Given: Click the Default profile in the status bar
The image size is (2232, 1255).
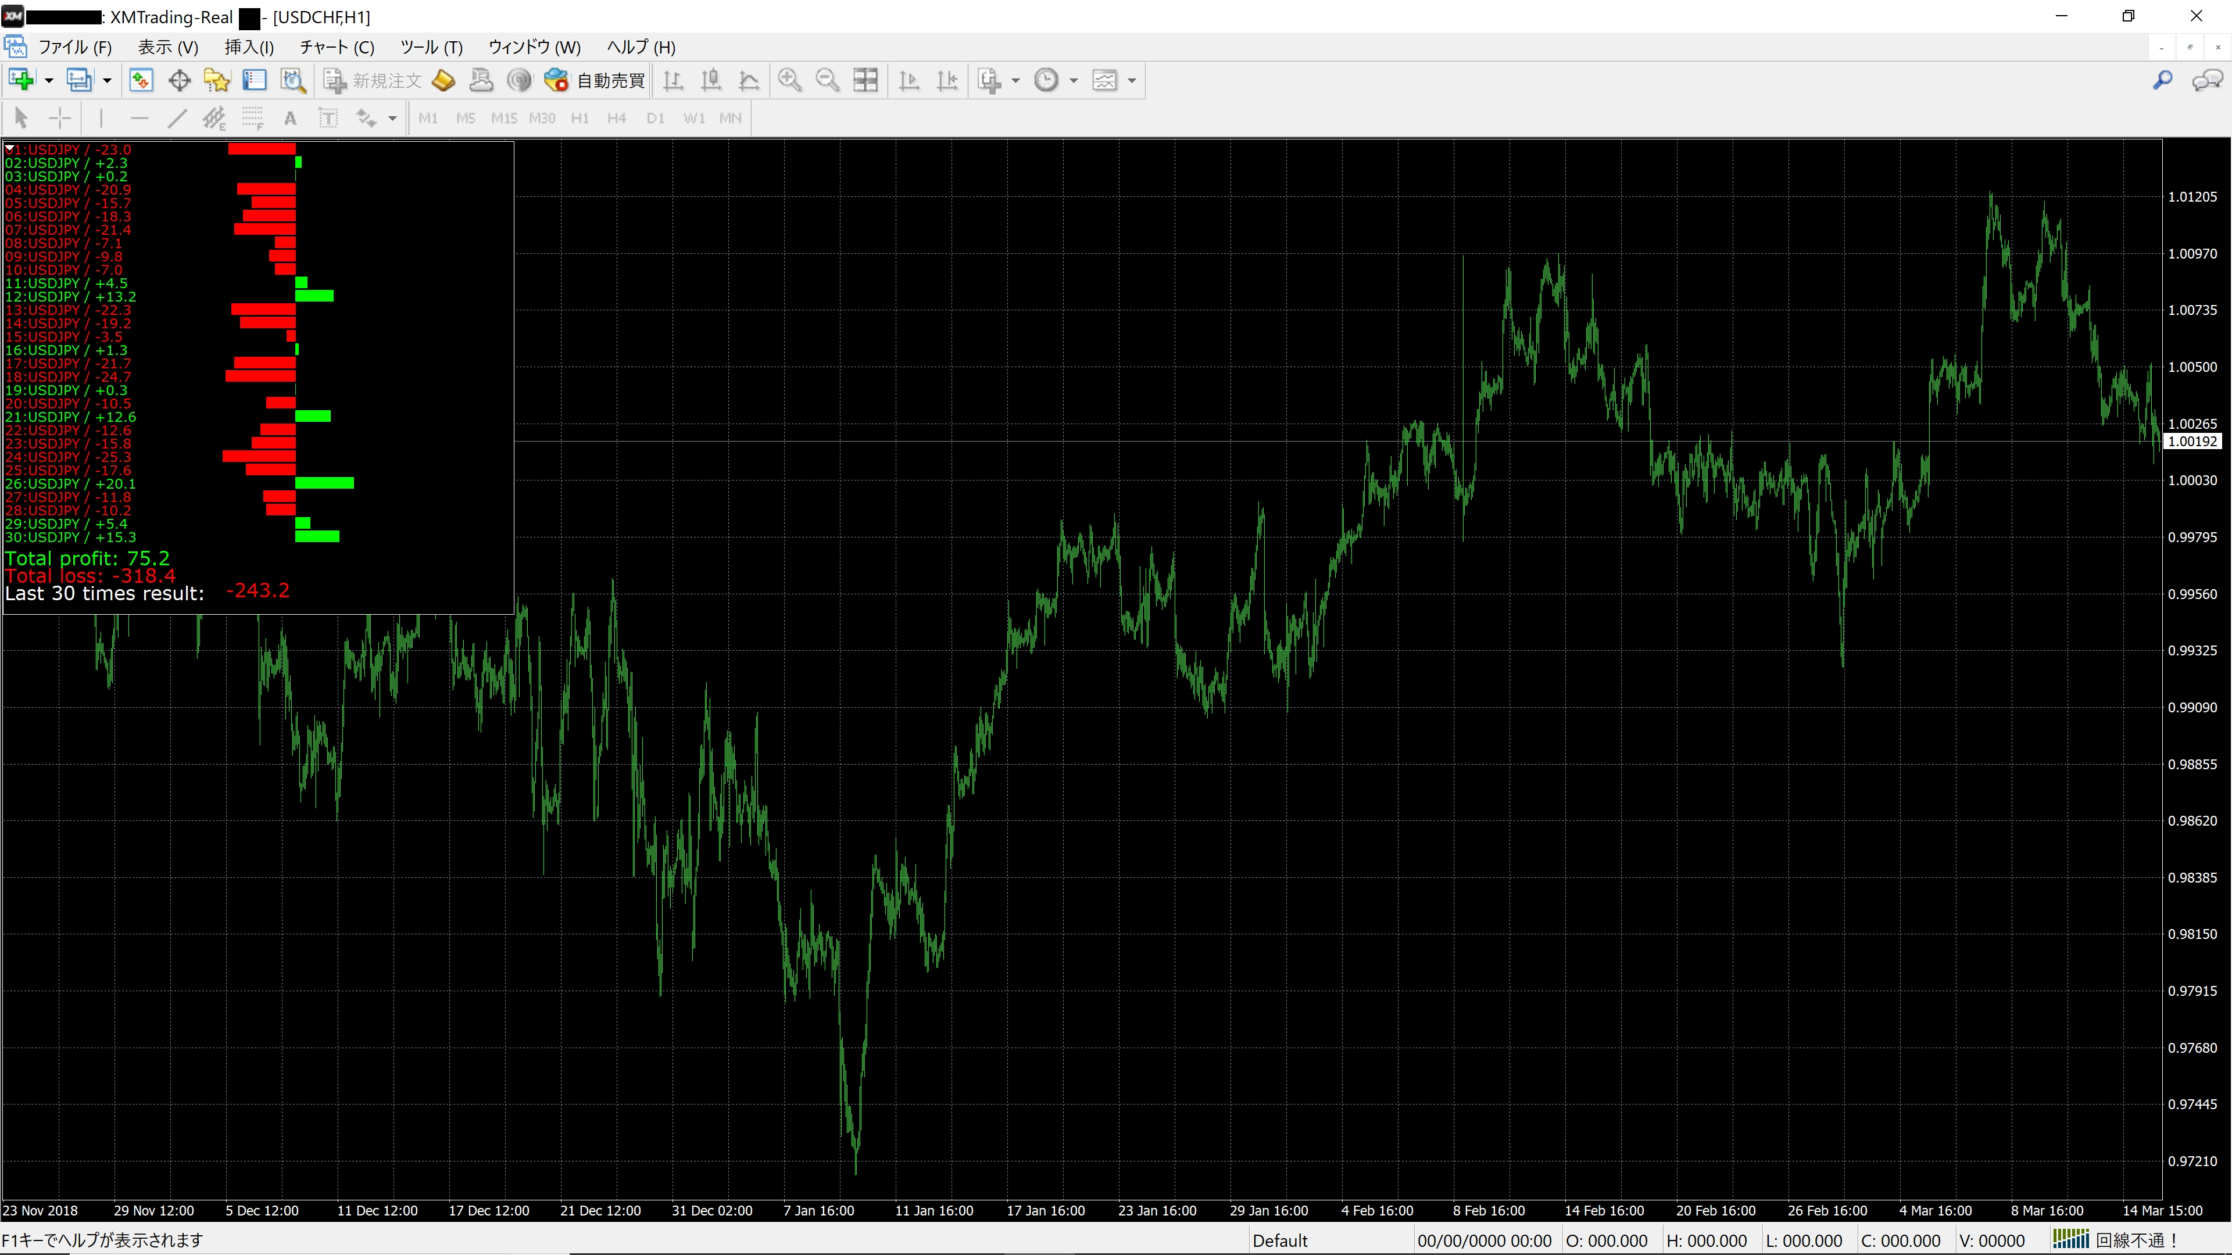Looking at the screenshot, I should pyautogui.click(x=1280, y=1239).
